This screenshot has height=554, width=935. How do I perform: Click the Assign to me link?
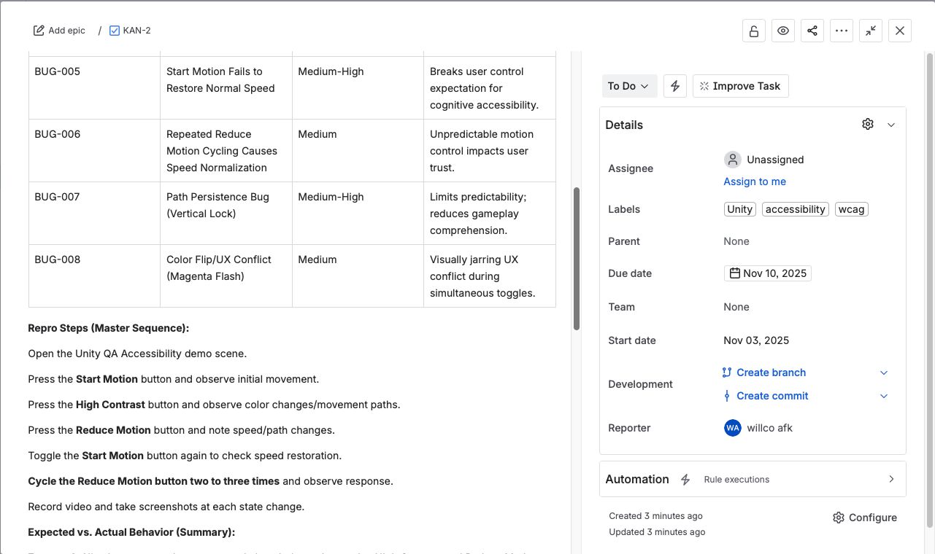pos(755,182)
